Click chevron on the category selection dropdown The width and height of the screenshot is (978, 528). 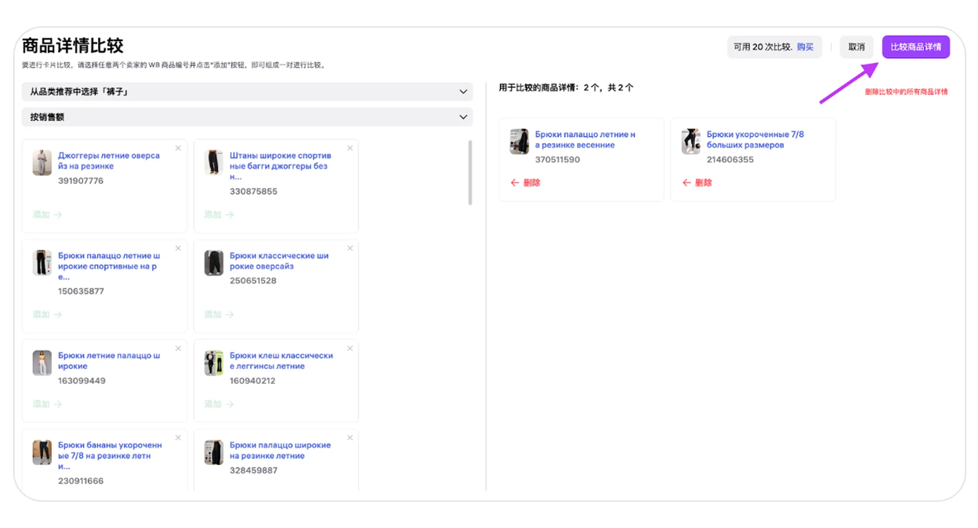[x=463, y=92]
